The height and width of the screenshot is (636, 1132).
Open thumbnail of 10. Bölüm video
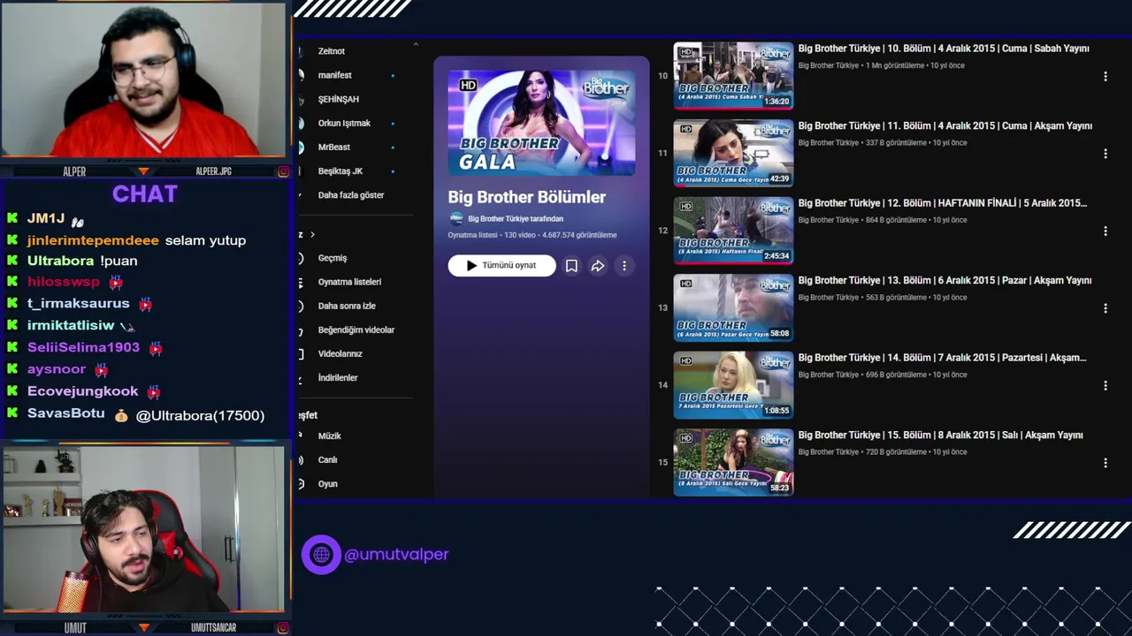tap(733, 76)
